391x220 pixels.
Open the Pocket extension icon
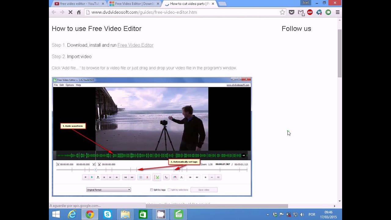pos(291,12)
